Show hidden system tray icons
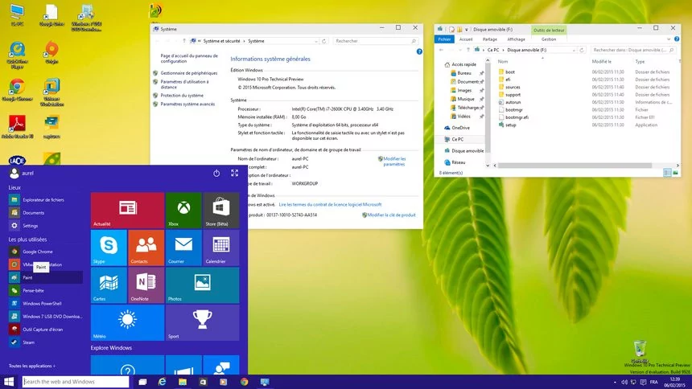Viewport: 692px width, 389px height. (616, 382)
